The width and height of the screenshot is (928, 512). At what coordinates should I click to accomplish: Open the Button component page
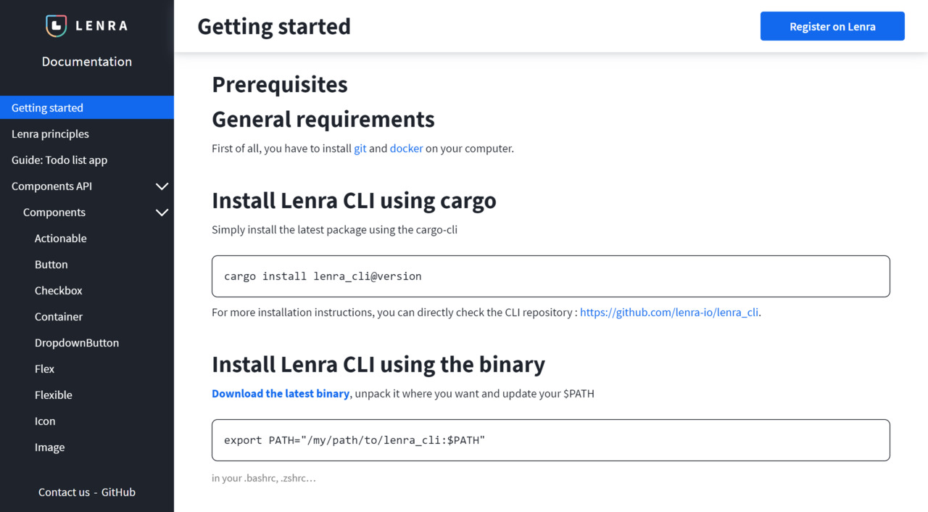tap(51, 265)
